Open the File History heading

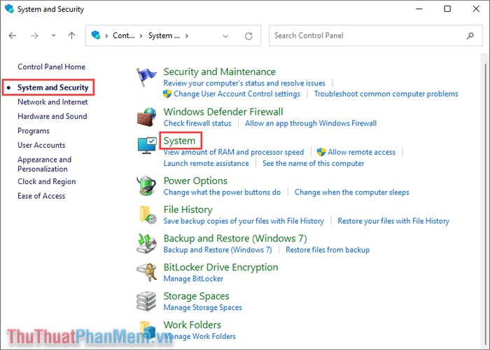(x=188, y=209)
